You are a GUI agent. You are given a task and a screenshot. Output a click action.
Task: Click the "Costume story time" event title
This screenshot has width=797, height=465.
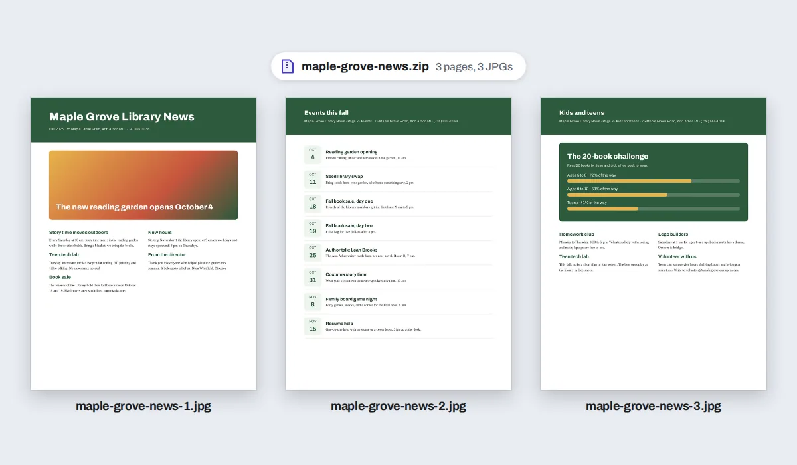tap(346, 274)
